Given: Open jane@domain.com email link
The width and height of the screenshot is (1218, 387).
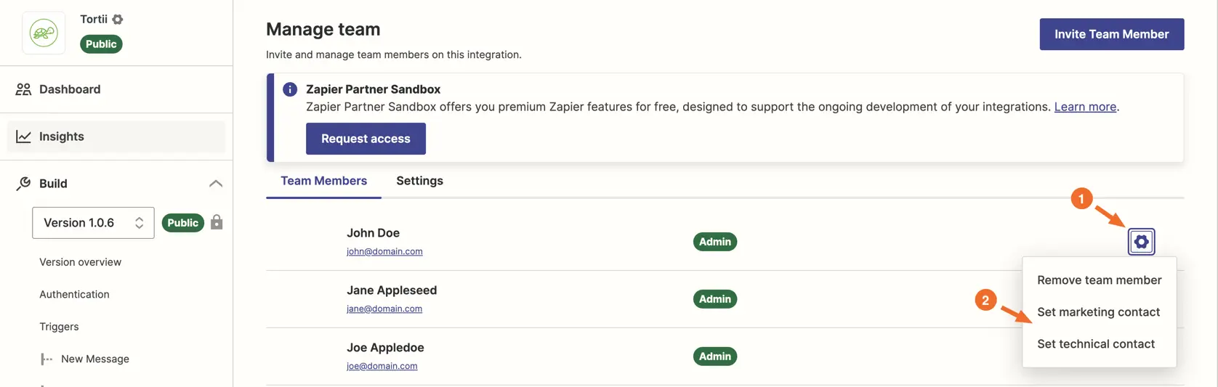Looking at the screenshot, I should tap(384, 309).
